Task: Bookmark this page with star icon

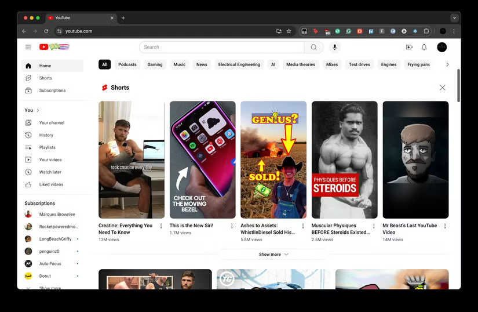Action: click(x=289, y=31)
